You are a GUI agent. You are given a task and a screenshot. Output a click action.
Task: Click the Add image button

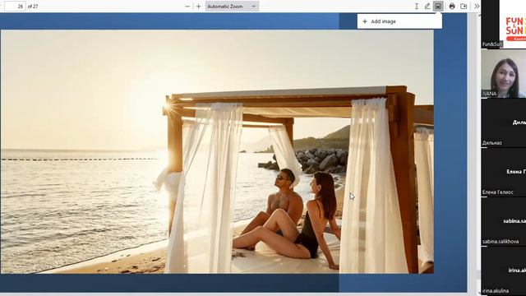pyautogui.click(x=399, y=21)
